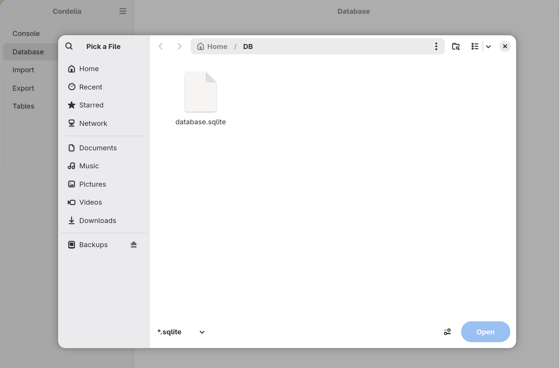Open Recent files location

pos(104,87)
